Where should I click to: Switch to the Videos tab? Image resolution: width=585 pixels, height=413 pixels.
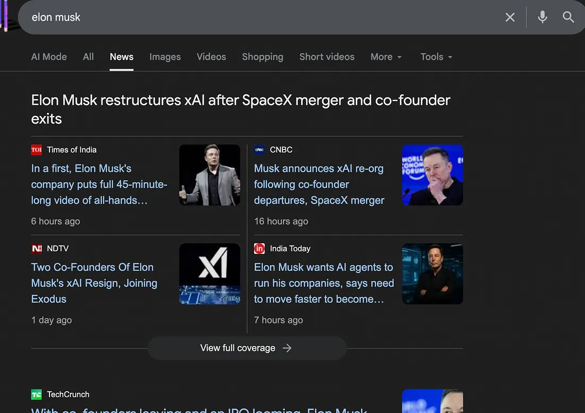click(x=211, y=57)
